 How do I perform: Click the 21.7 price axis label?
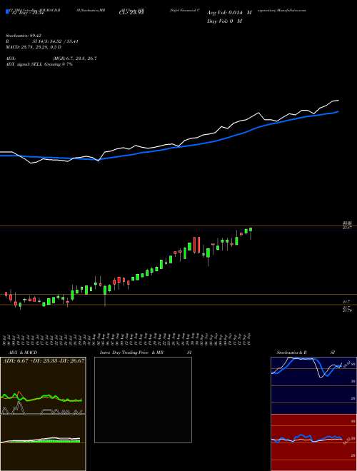tap(346, 302)
